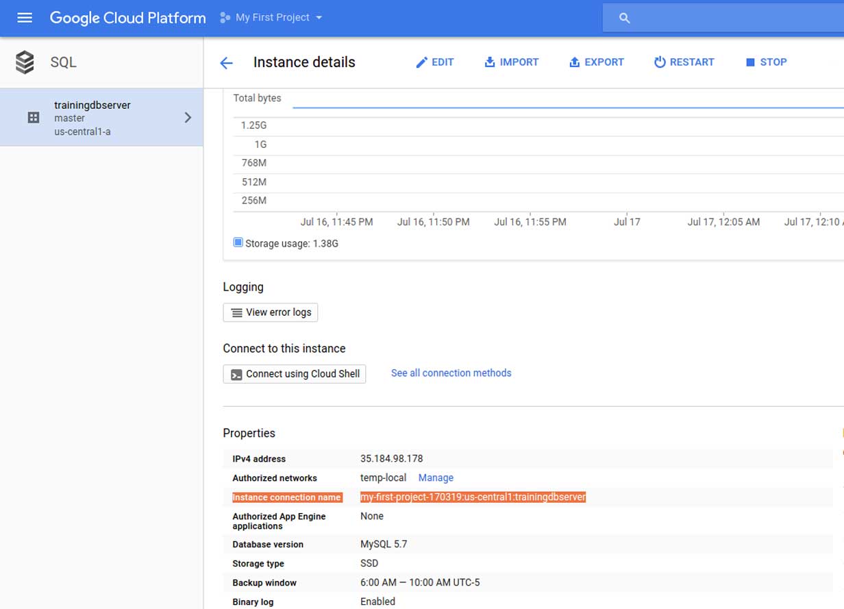This screenshot has height=609, width=844.
Task: Click the Binary log Enabled value
Action: pyautogui.click(x=378, y=602)
